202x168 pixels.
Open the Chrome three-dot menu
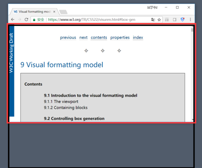point(191,20)
